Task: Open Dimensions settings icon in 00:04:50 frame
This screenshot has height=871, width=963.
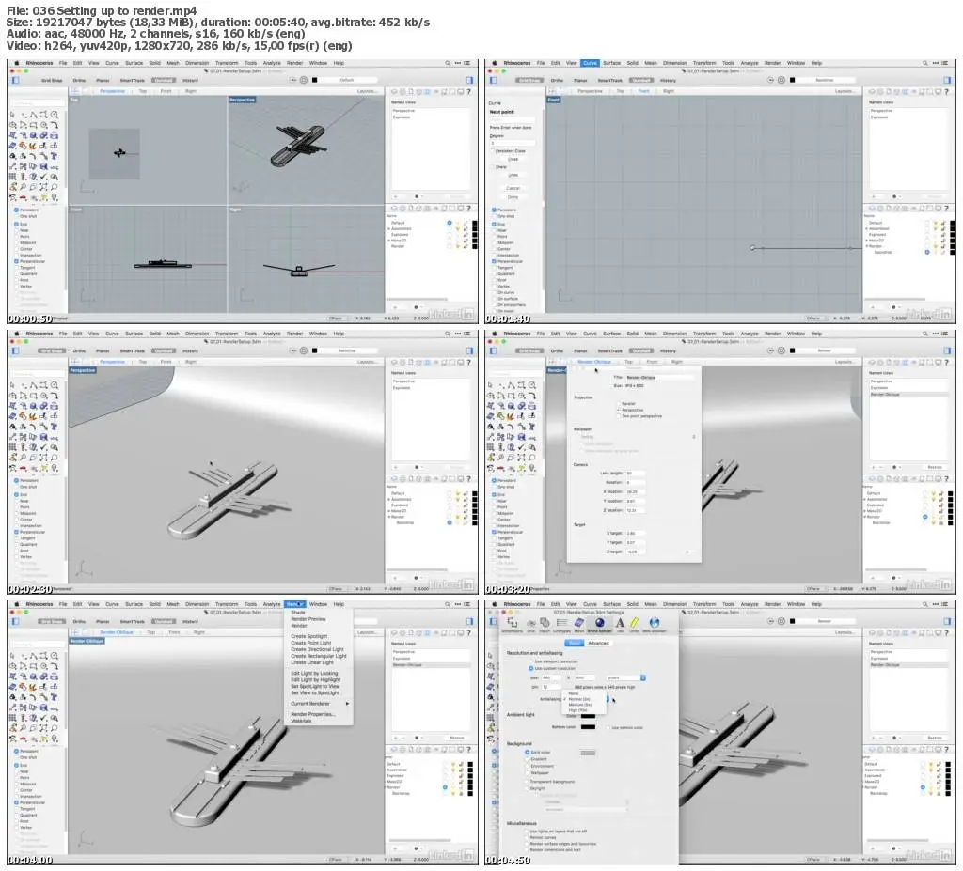Action: 513,624
